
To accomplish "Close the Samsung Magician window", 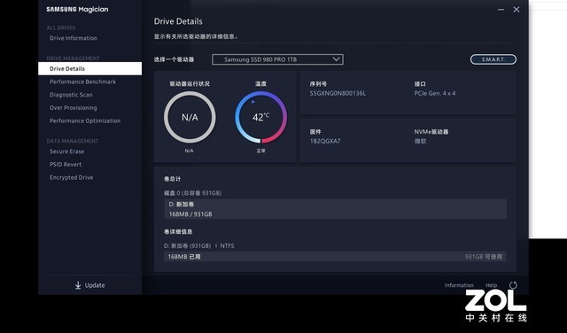I will click(x=517, y=10).
